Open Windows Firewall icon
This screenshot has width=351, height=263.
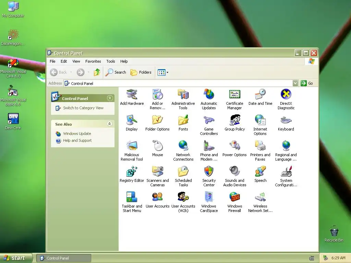point(234,197)
